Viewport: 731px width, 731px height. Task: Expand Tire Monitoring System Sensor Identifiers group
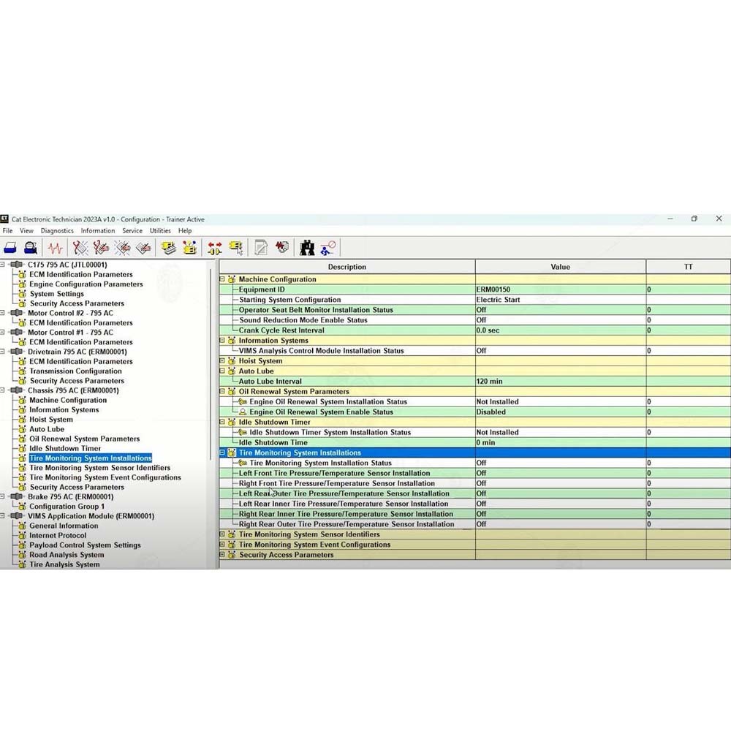coord(222,534)
